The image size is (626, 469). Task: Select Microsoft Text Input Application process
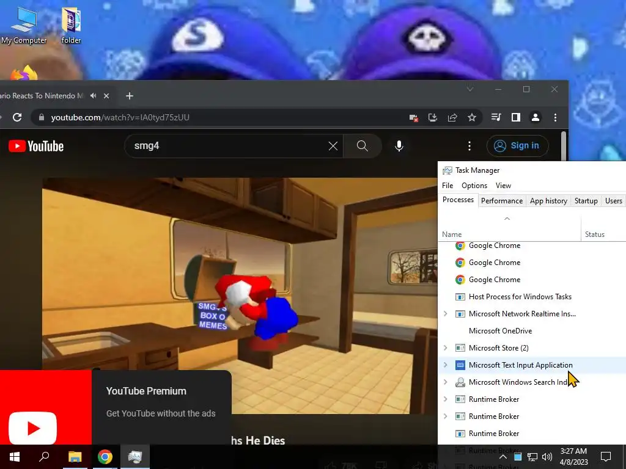[x=521, y=365]
